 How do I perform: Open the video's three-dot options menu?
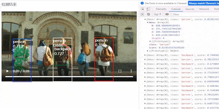[x=131, y=71]
